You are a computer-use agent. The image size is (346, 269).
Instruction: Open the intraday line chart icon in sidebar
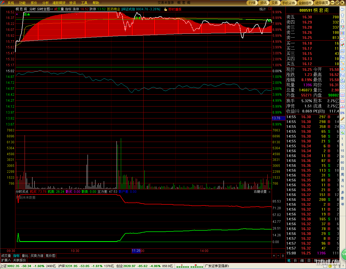[342, 39]
